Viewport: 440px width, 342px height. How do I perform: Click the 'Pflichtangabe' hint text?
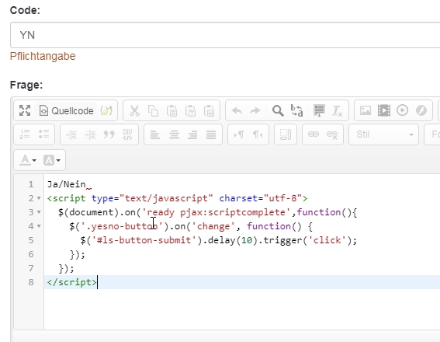[x=43, y=56]
